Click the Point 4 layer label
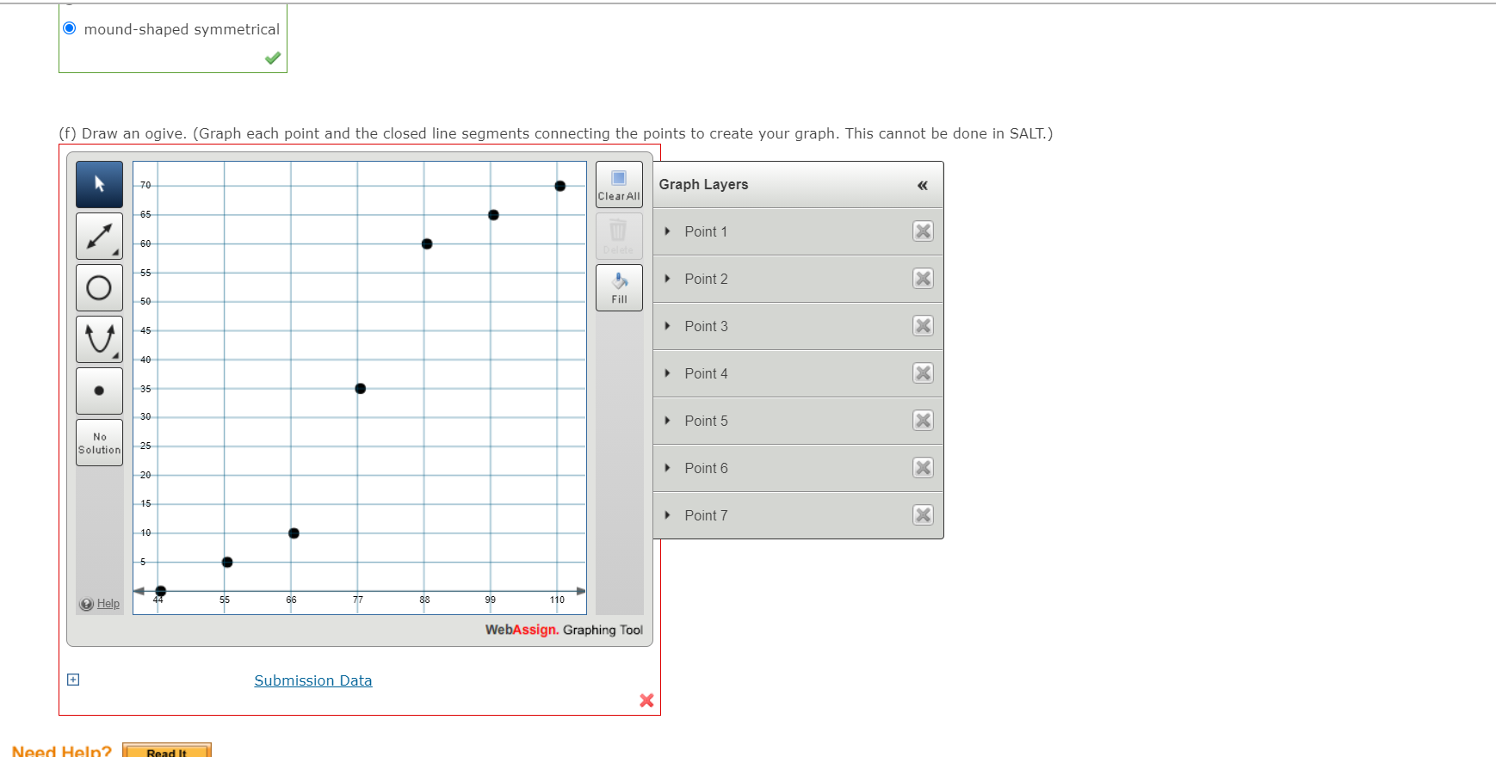This screenshot has height=757, width=1496. (706, 373)
